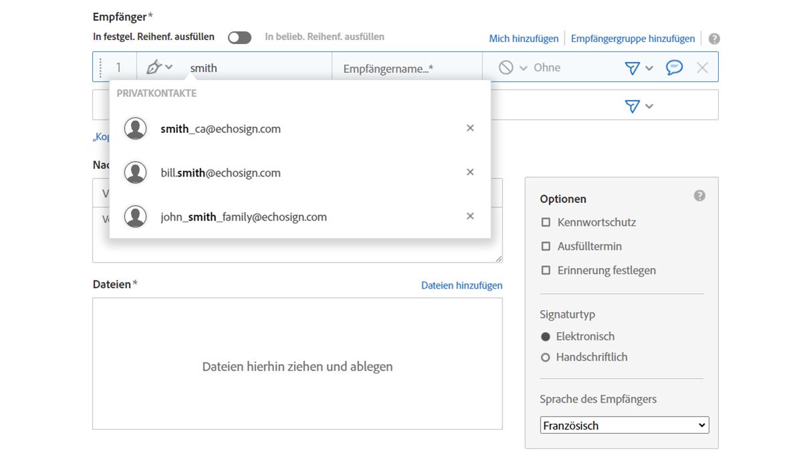Open the Französisch language dropdown
The width and height of the screenshot is (807, 461).
pos(624,425)
